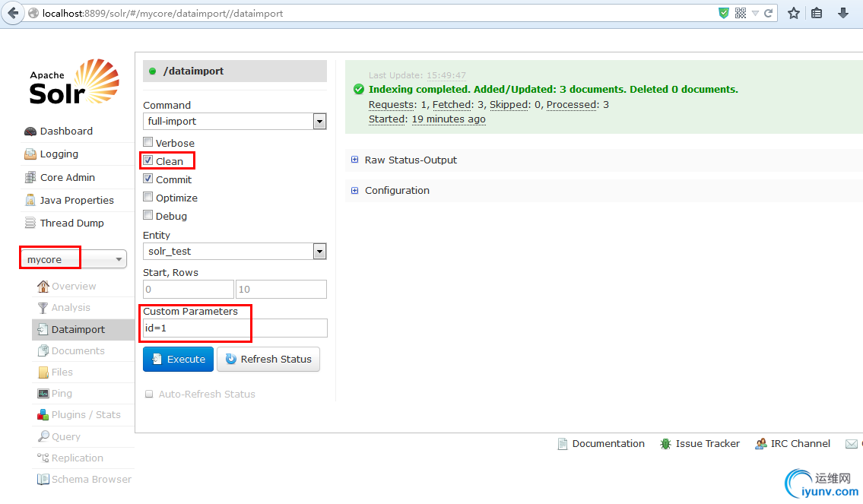Screen dimensions: 863x504
Task: Open the Thread Dump page
Action: tap(72, 223)
